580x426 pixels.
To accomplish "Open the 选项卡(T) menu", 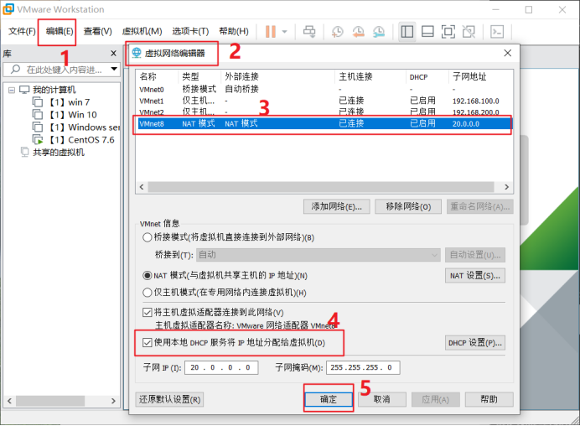I will click(x=190, y=32).
